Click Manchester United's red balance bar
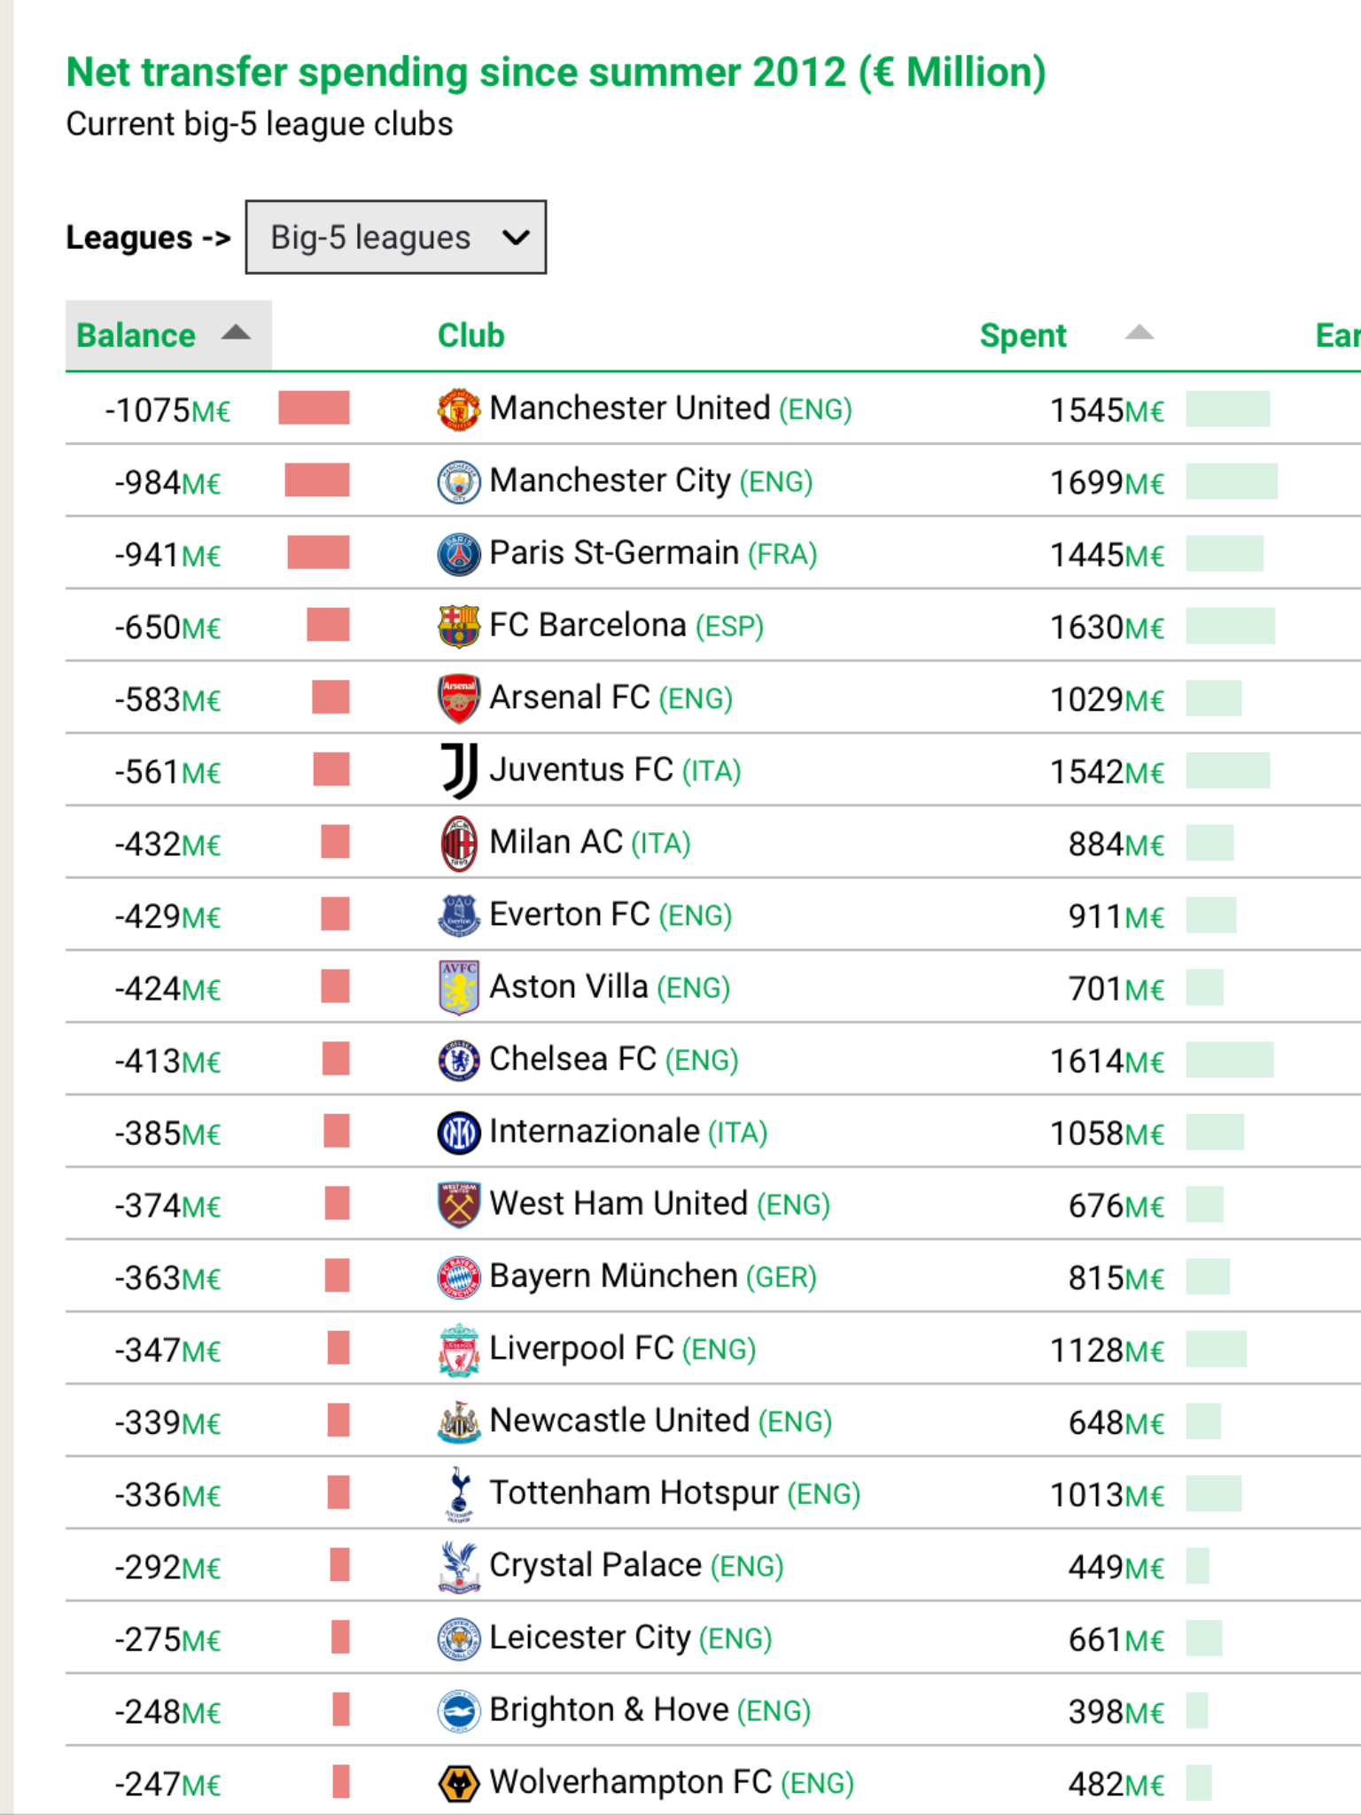The height and width of the screenshot is (1815, 1361). 314,409
